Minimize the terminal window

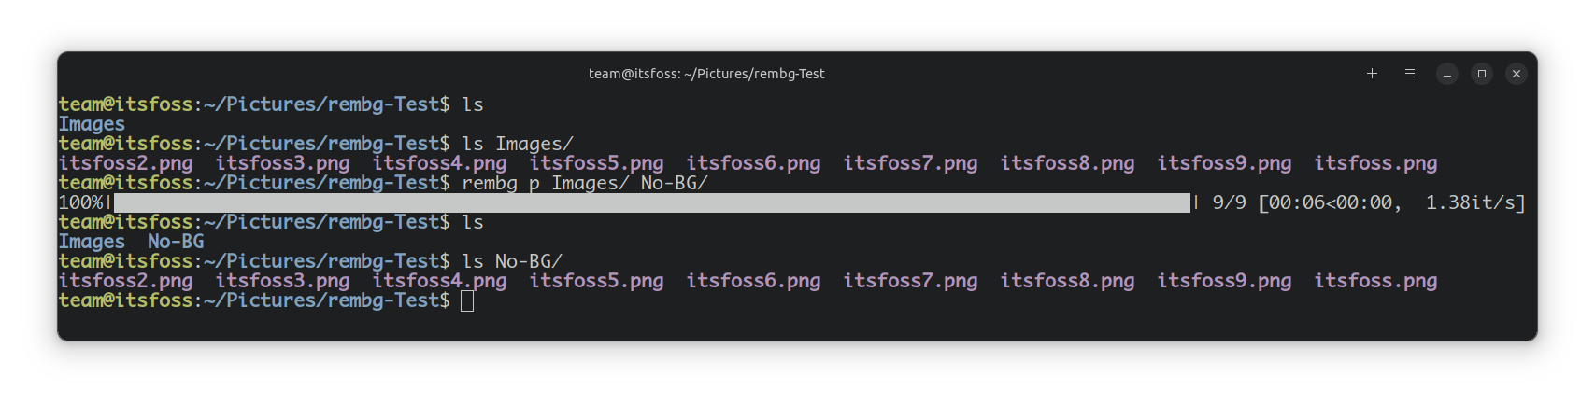coord(1447,74)
